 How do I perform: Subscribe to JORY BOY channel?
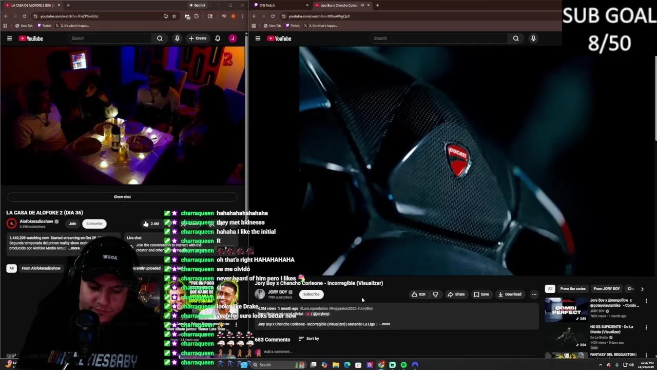tap(311, 294)
